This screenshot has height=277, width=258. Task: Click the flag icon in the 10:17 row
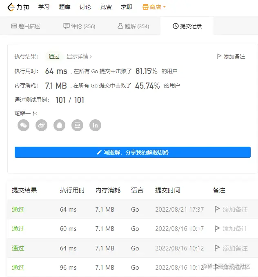217,229
